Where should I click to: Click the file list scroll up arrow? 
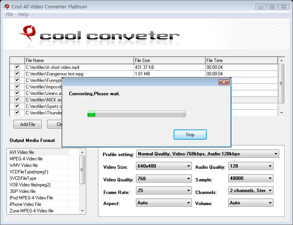click(x=281, y=60)
